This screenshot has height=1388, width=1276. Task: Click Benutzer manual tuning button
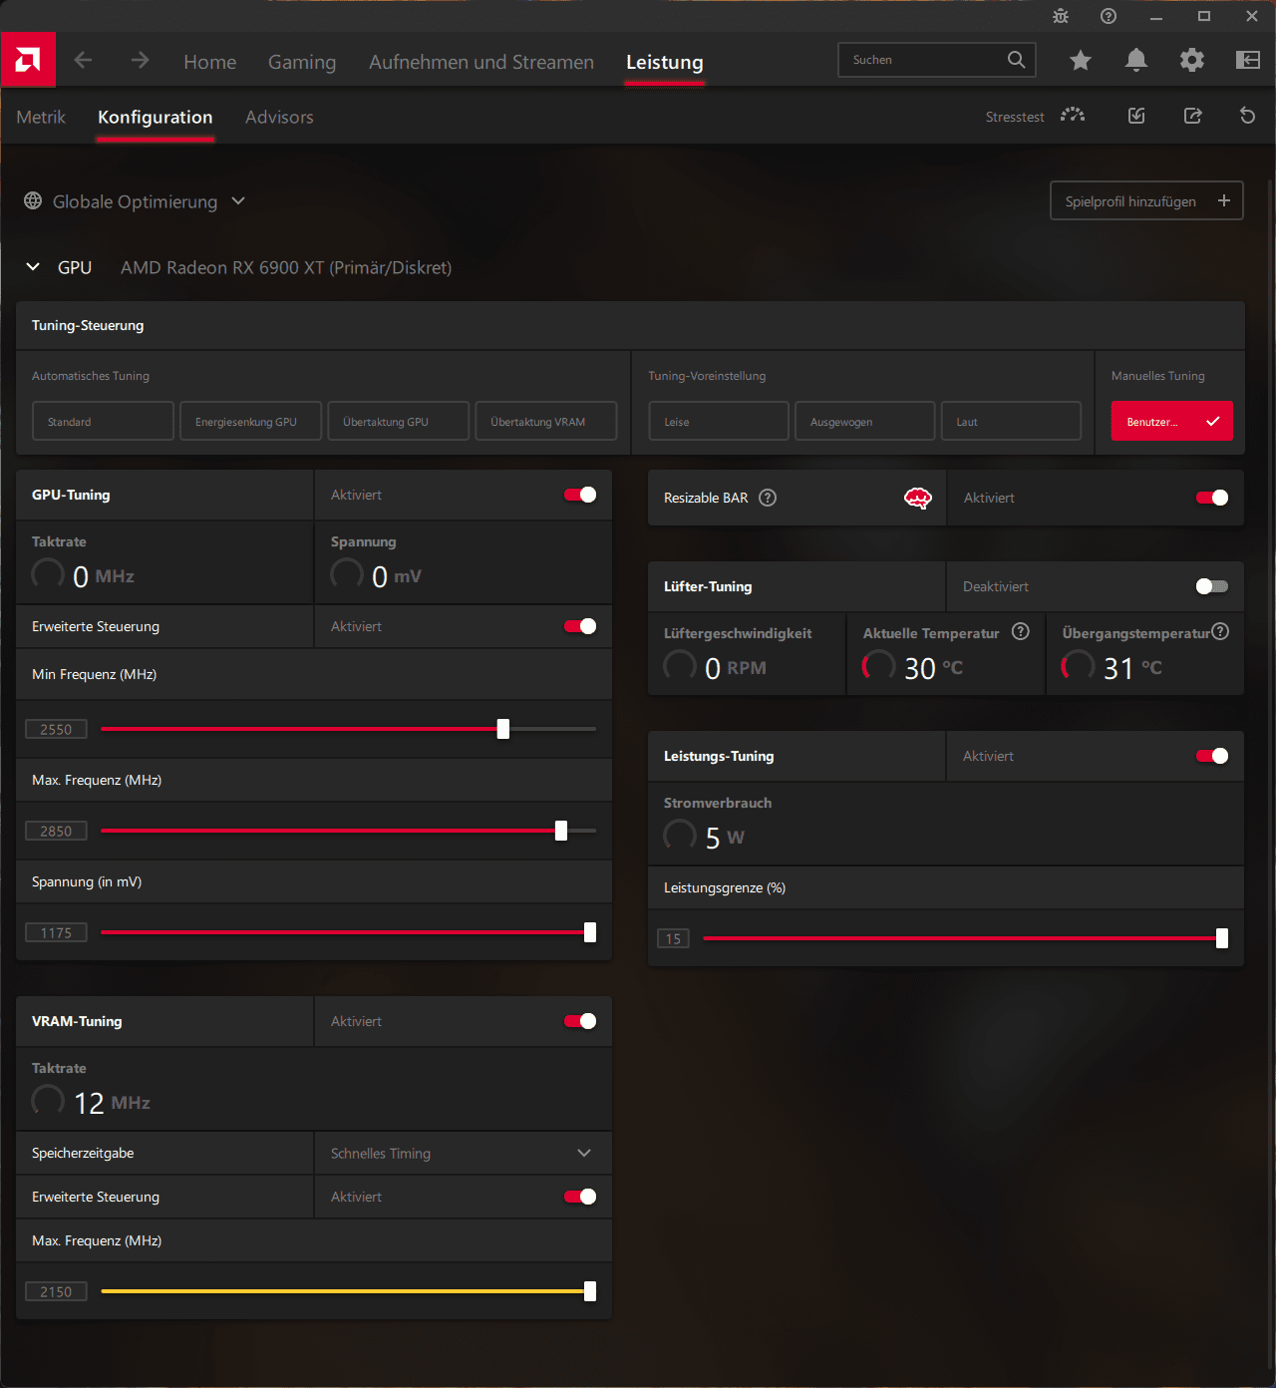[1172, 421]
